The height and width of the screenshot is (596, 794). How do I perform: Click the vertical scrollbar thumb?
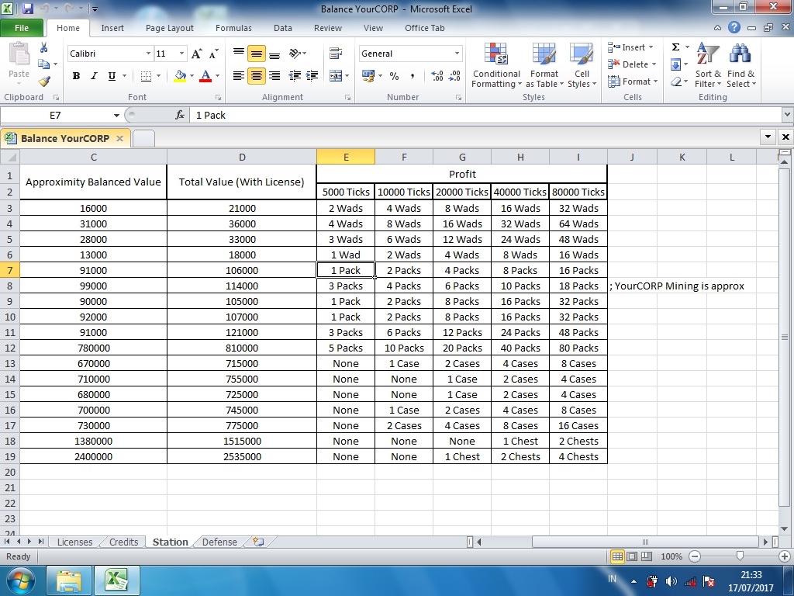coord(785,337)
